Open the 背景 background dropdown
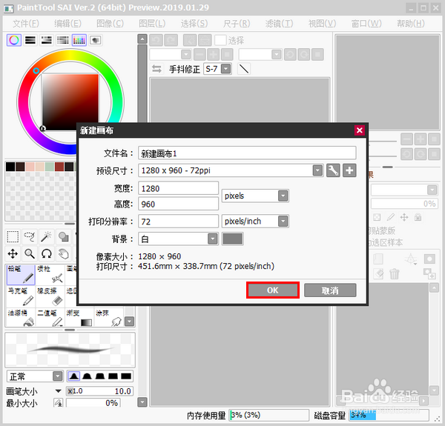The height and width of the screenshot is (426, 445). pyautogui.click(x=213, y=239)
